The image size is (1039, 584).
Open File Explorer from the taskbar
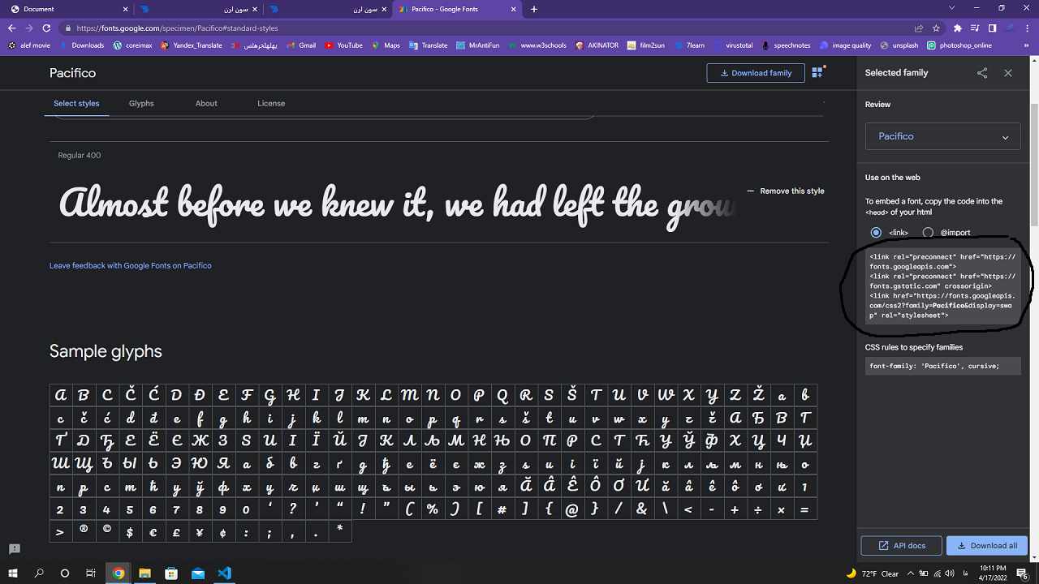click(144, 573)
